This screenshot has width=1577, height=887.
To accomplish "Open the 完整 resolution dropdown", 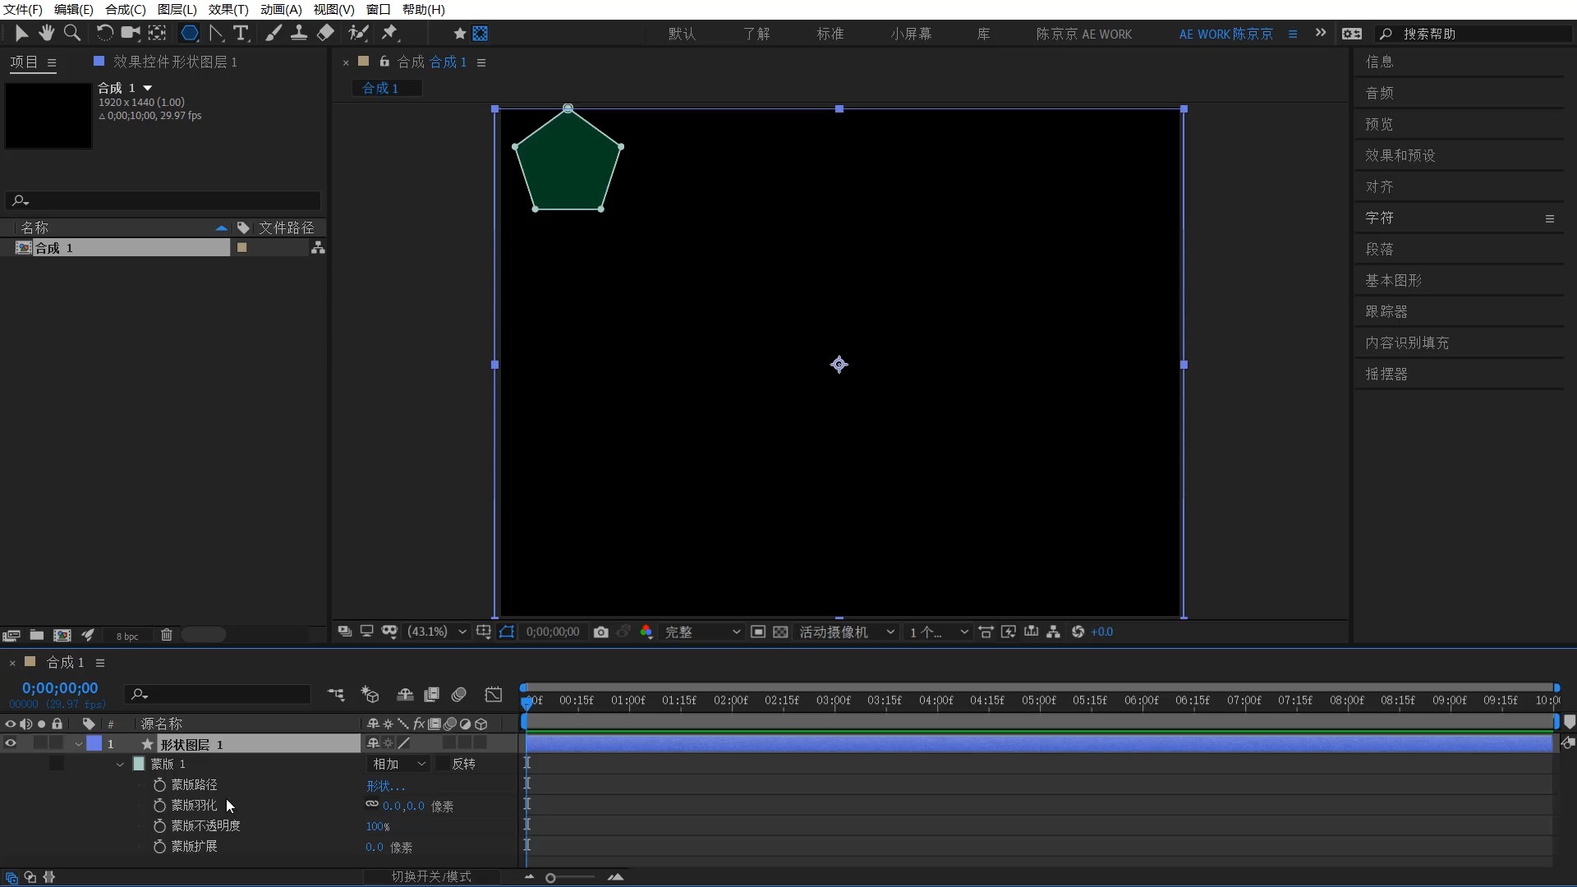I will 702,632.
